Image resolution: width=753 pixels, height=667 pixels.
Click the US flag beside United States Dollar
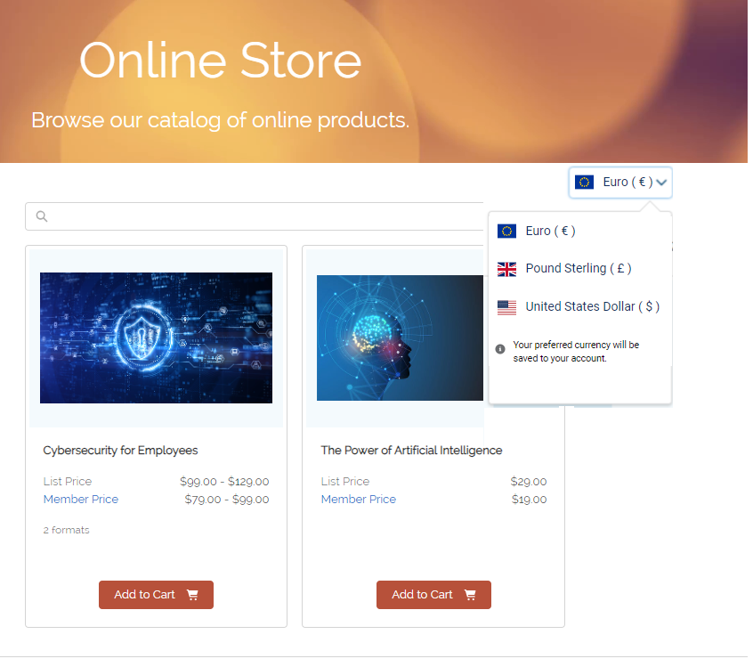506,307
